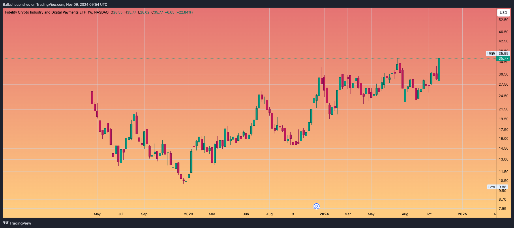
Task: Click the 7.95 price scale value
Action: click(502, 208)
